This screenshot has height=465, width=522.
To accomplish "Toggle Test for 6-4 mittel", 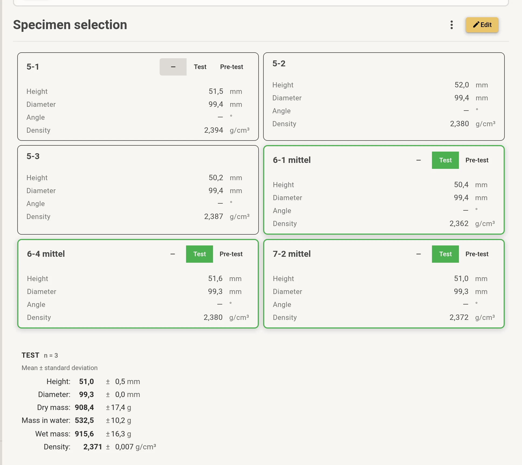I will (200, 254).
